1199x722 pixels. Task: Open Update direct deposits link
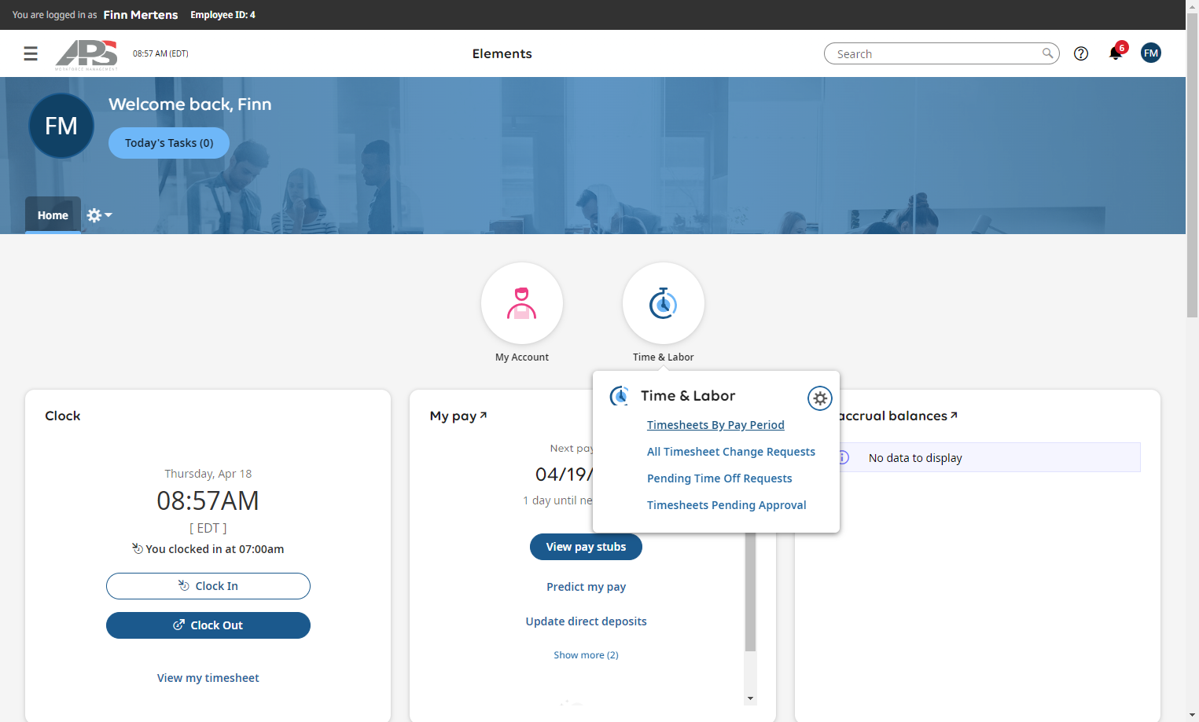587,621
